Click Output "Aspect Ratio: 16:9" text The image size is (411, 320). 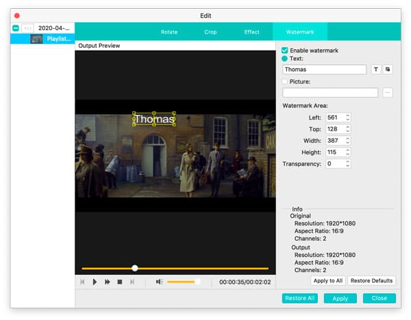(319, 263)
